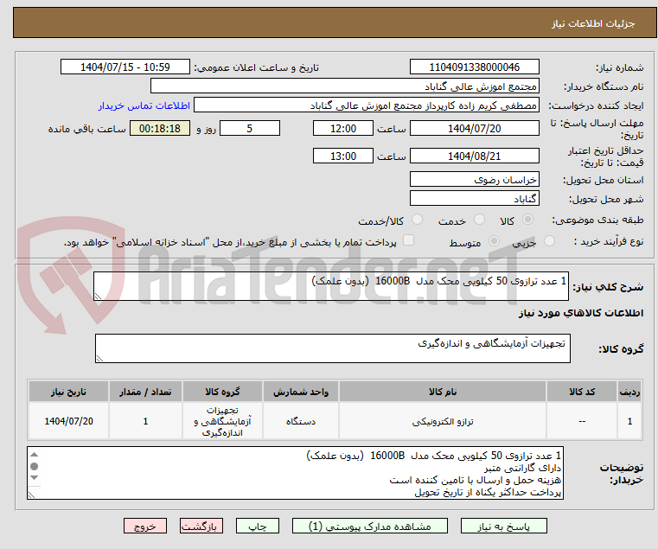Screen dimensions: 658x549
Task: Click the بازگشت back button
Action: (201, 526)
